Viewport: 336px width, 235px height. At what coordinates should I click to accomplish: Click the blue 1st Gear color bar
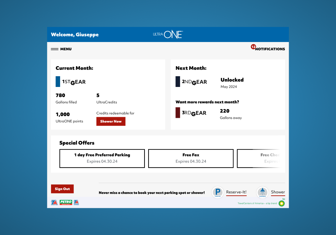[58, 82]
